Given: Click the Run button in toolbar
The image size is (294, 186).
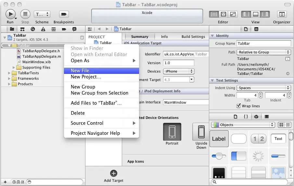Looking at the screenshot, I should tap(10, 14).
